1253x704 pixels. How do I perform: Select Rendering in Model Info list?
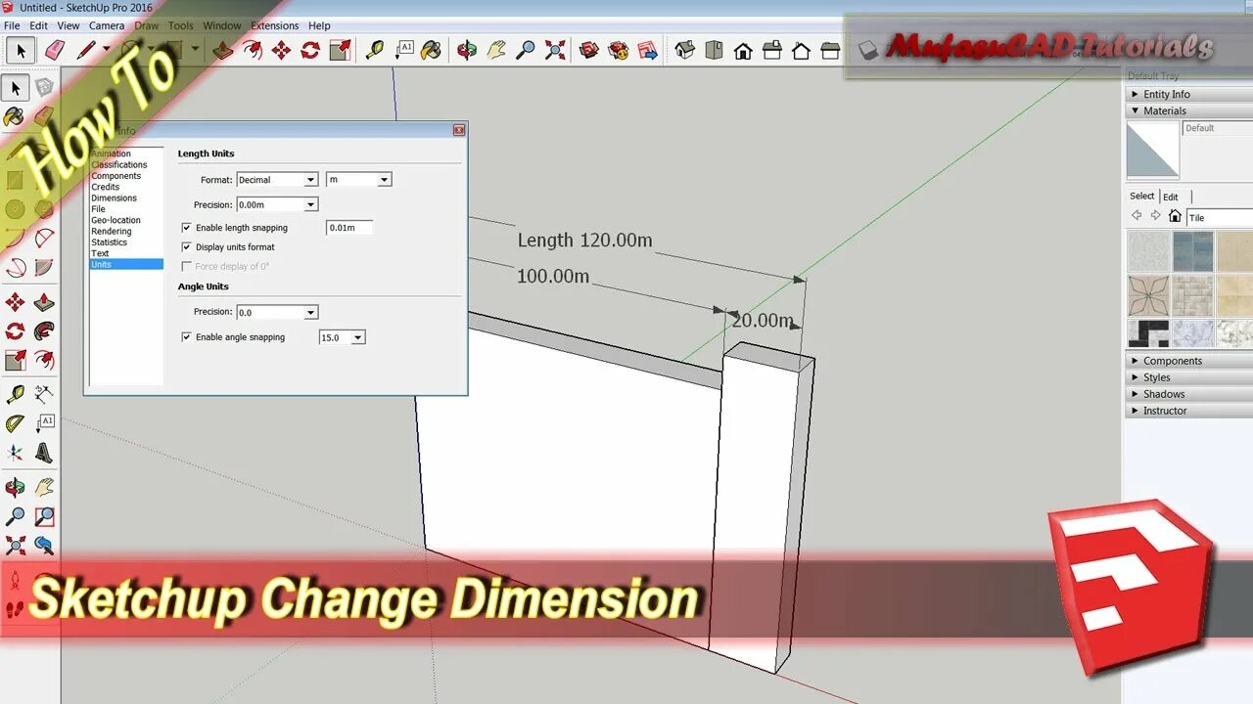pyautogui.click(x=111, y=231)
